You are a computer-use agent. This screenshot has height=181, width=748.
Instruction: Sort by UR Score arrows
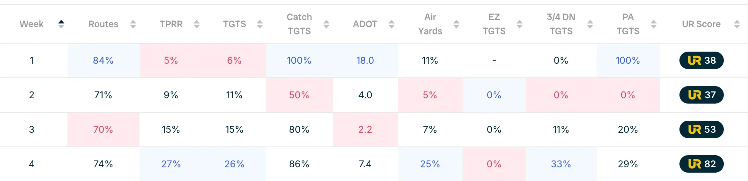(x=737, y=24)
